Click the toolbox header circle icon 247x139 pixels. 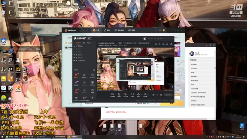94,70
